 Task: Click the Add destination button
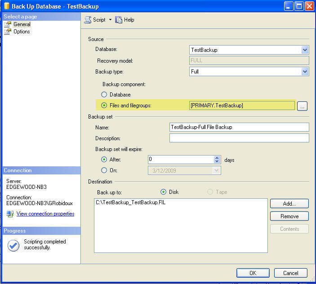[289, 204]
